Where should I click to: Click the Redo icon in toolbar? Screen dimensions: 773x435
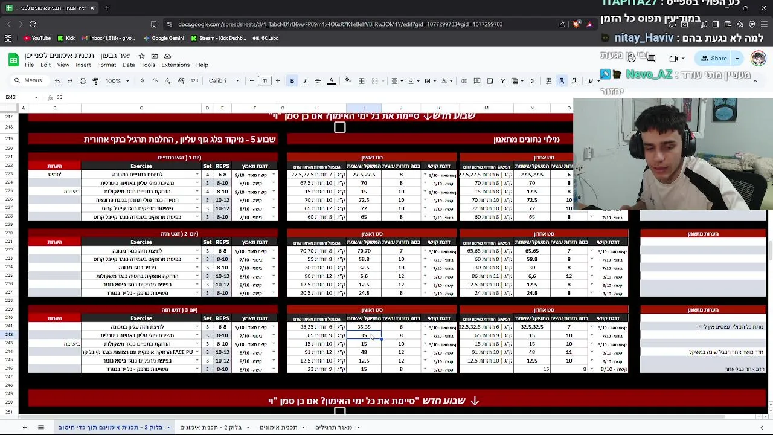click(x=69, y=81)
